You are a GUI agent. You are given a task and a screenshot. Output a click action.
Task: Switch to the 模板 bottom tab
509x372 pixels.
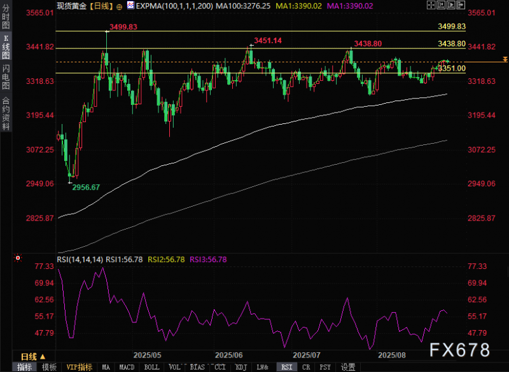49,367
